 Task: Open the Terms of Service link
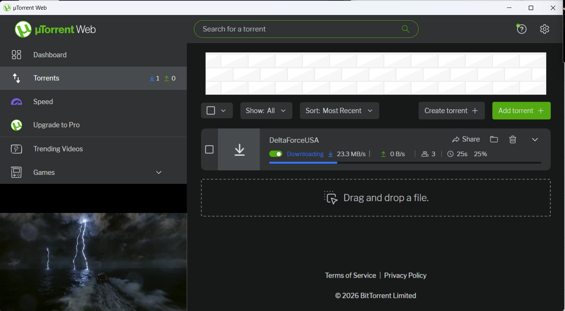click(x=350, y=275)
